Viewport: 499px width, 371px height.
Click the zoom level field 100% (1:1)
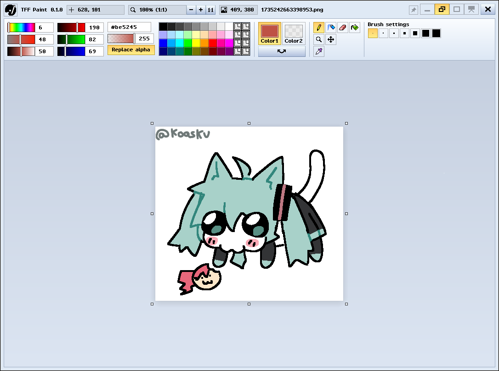click(x=158, y=10)
